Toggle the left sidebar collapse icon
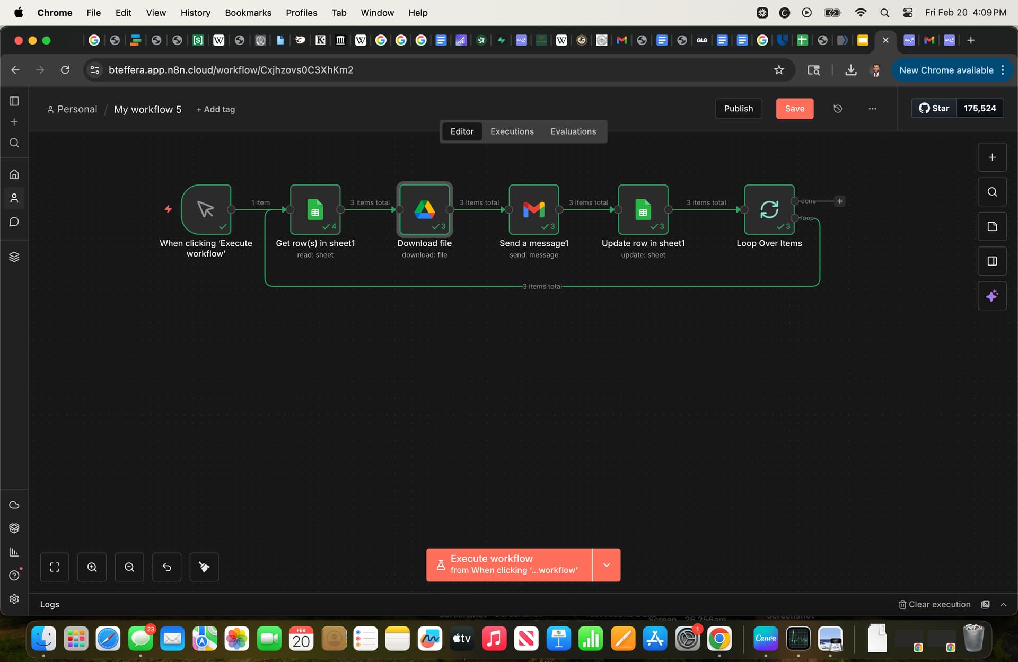The height and width of the screenshot is (662, 1018). point(14,101)
